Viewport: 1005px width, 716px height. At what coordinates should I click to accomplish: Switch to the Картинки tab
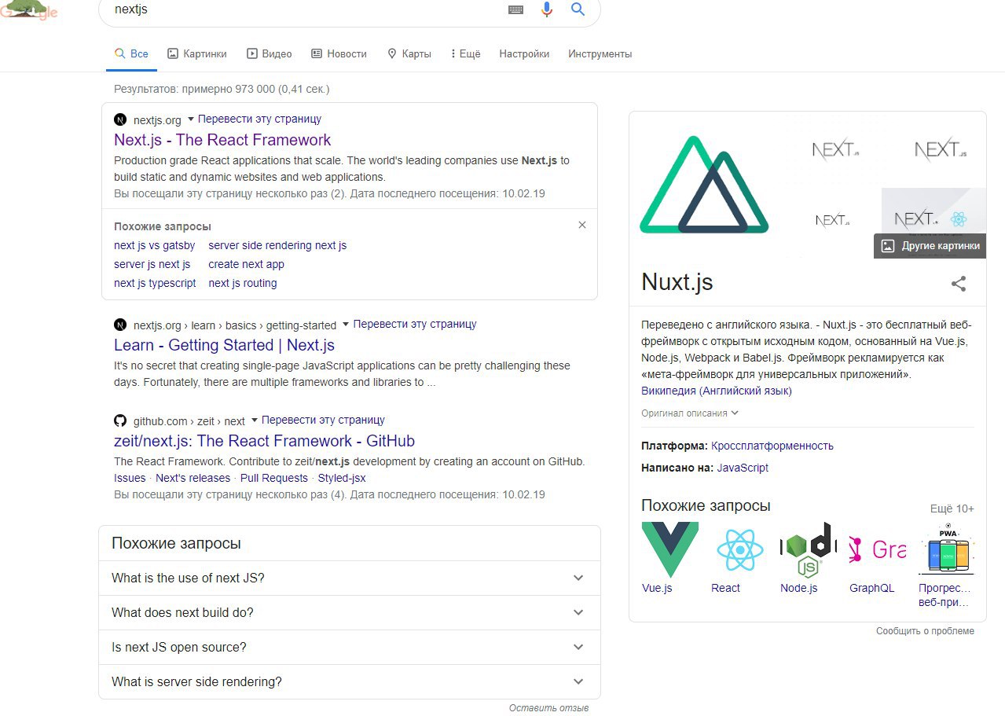(x=196, y=53)
